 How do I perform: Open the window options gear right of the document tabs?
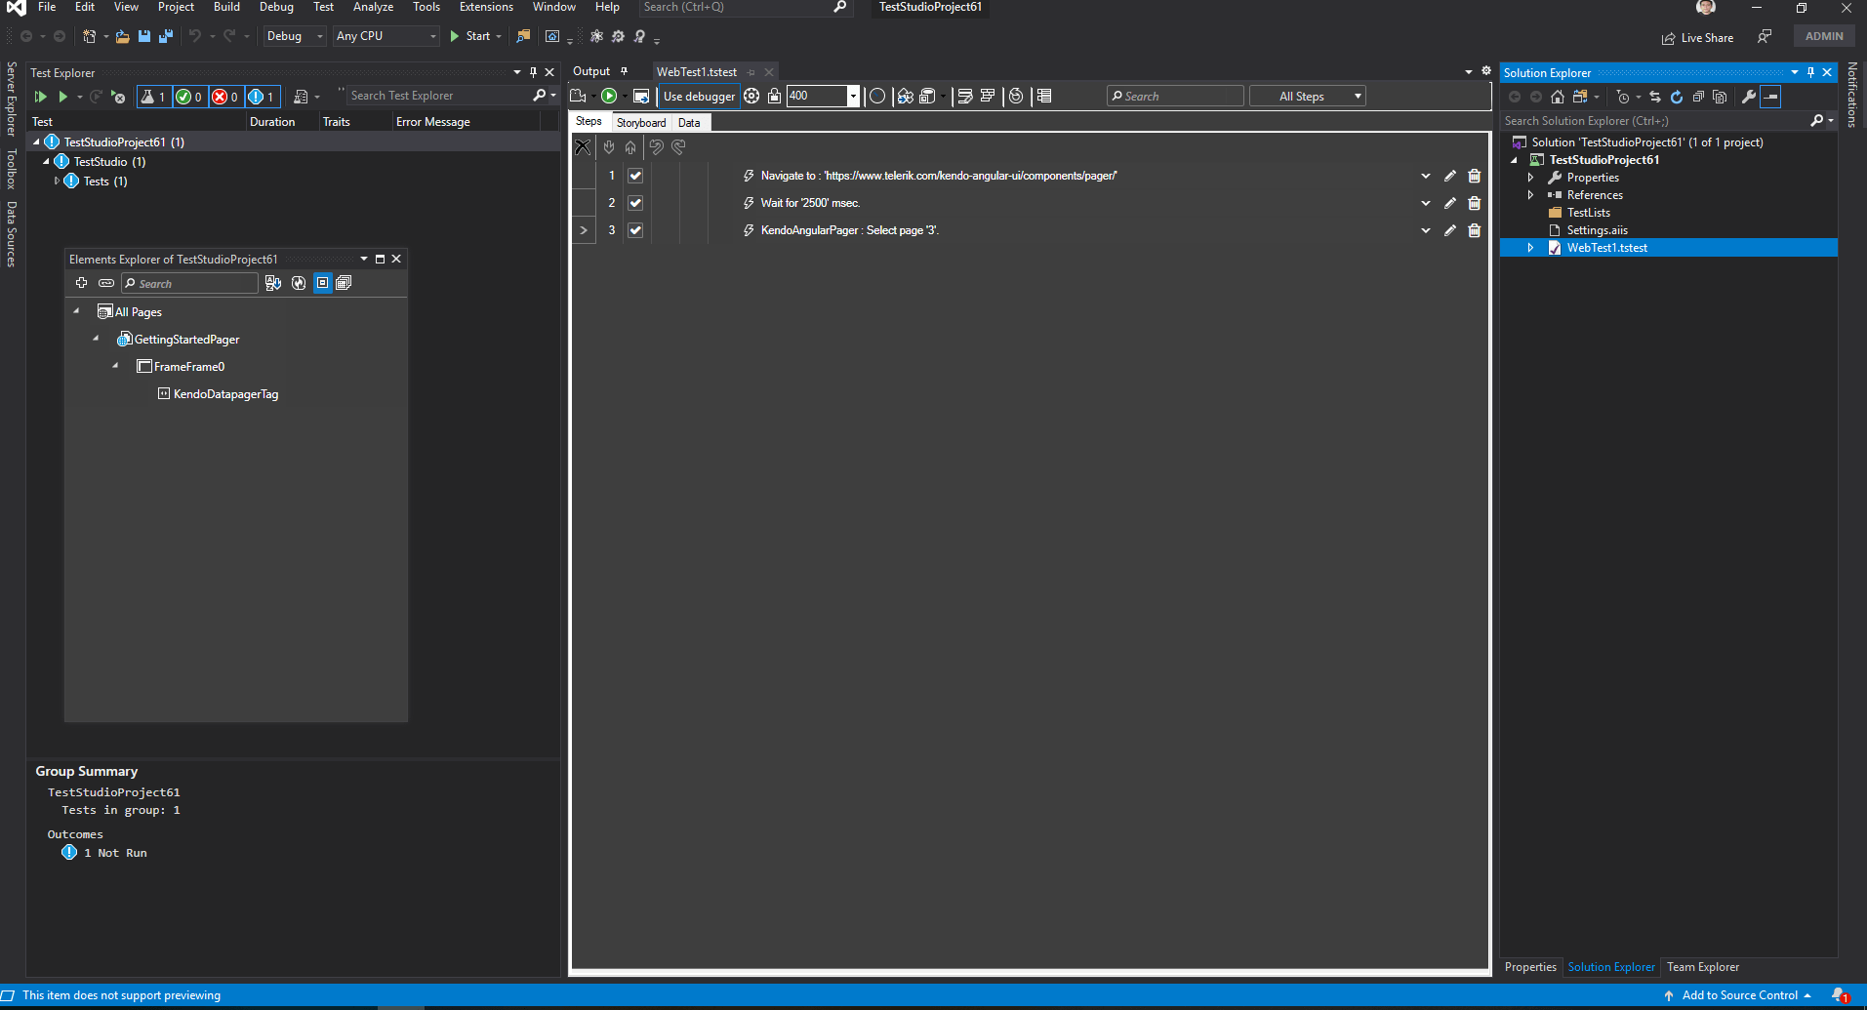pos(1486,71)
